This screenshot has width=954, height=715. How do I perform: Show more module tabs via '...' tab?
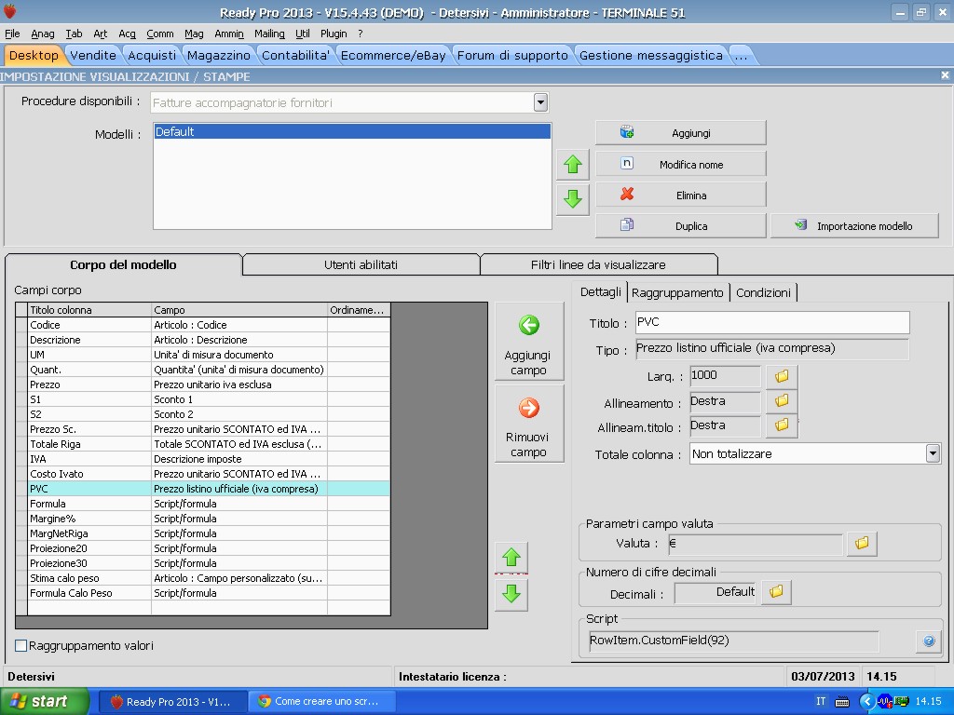click(741, 55)
